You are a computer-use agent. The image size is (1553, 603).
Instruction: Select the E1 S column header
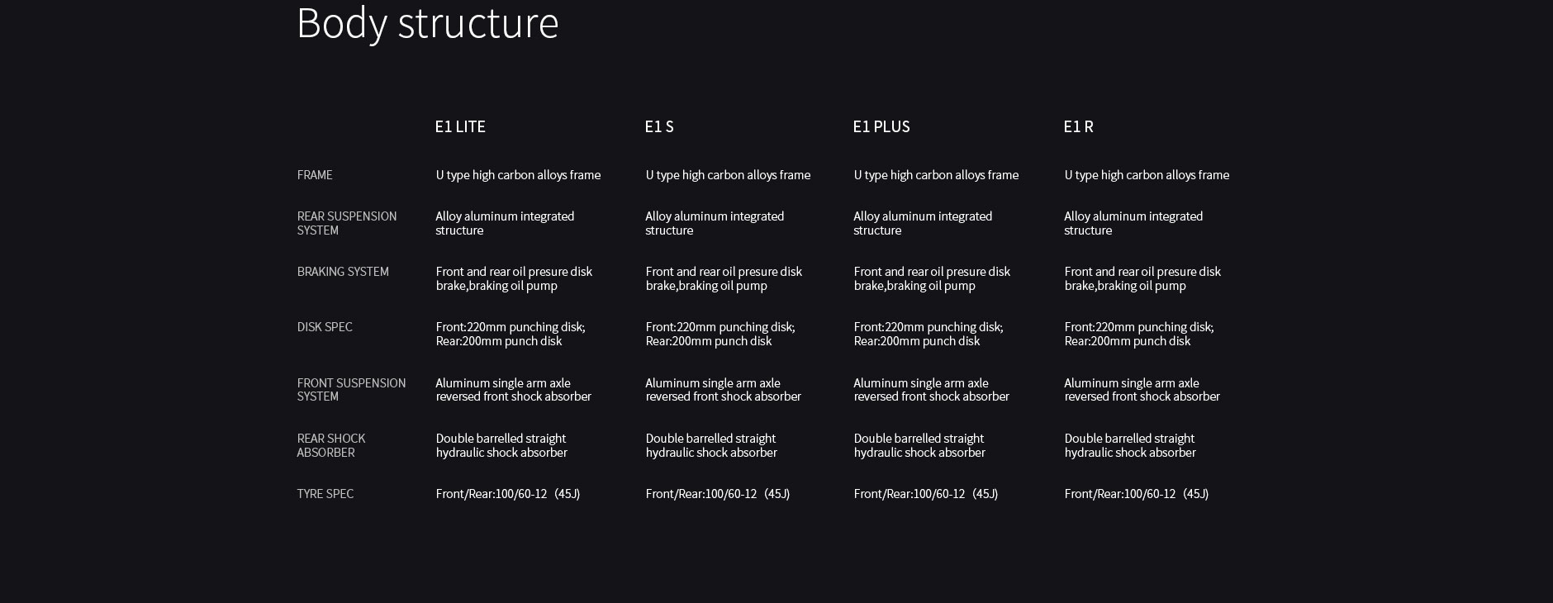click(659, 126)
